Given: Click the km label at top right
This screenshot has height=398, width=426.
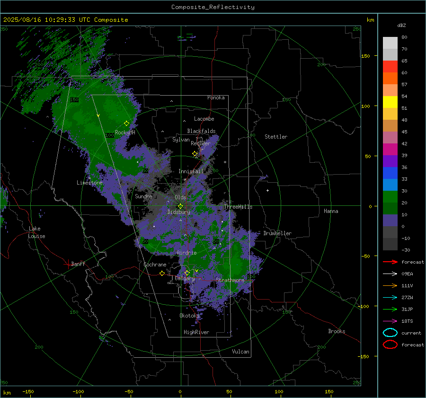Looking at the screenshot, I should [370, 20].
